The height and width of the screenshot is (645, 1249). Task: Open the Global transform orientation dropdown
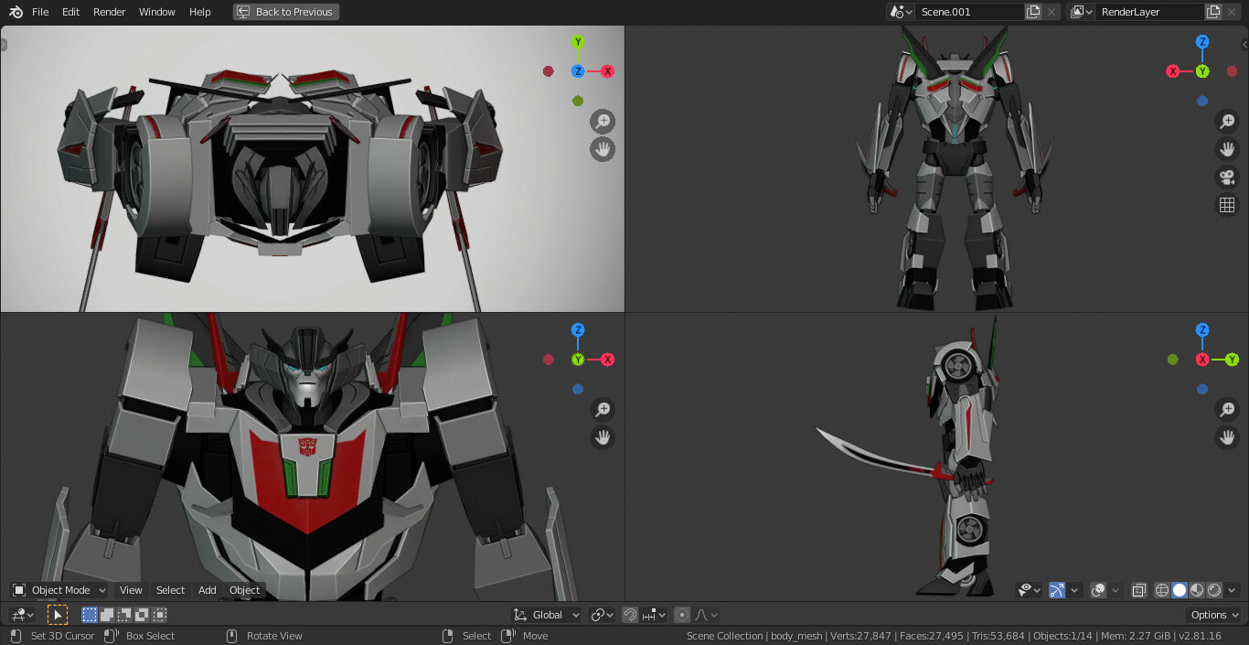546,614
